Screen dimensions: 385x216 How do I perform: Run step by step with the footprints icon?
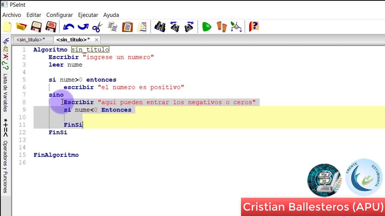pos(222,27)
